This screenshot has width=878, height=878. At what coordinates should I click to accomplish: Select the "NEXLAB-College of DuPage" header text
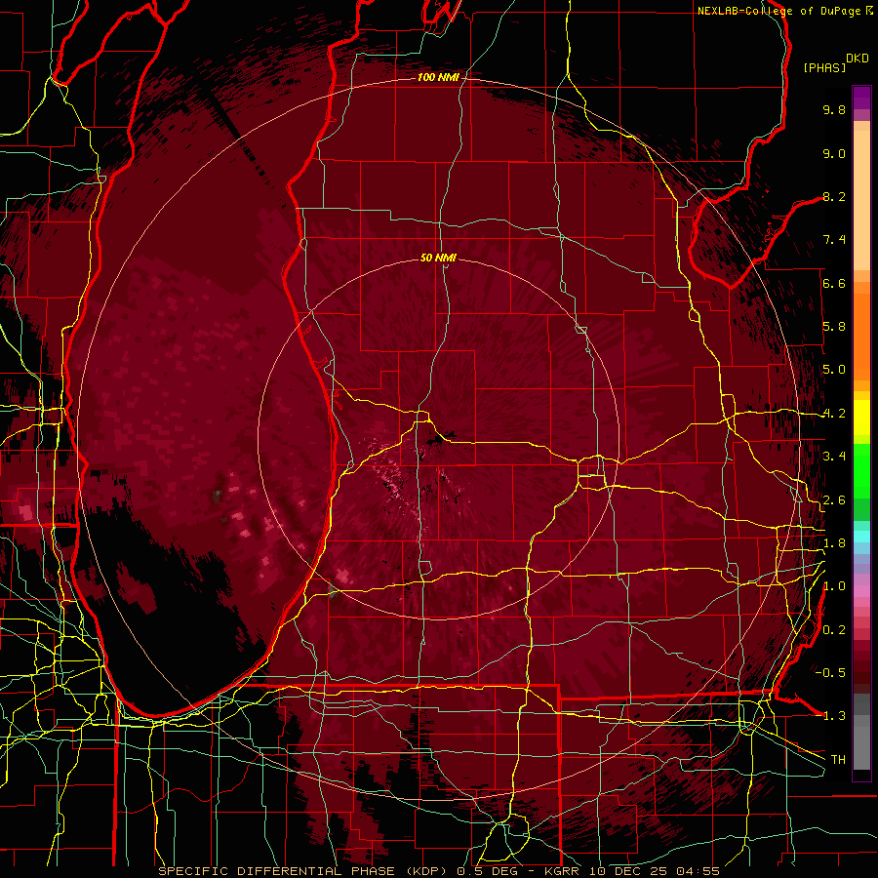[x=780, y=11]
